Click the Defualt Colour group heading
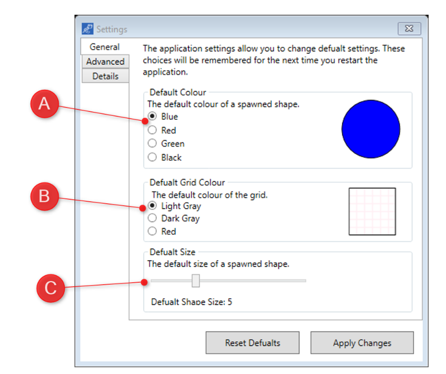 177,92
